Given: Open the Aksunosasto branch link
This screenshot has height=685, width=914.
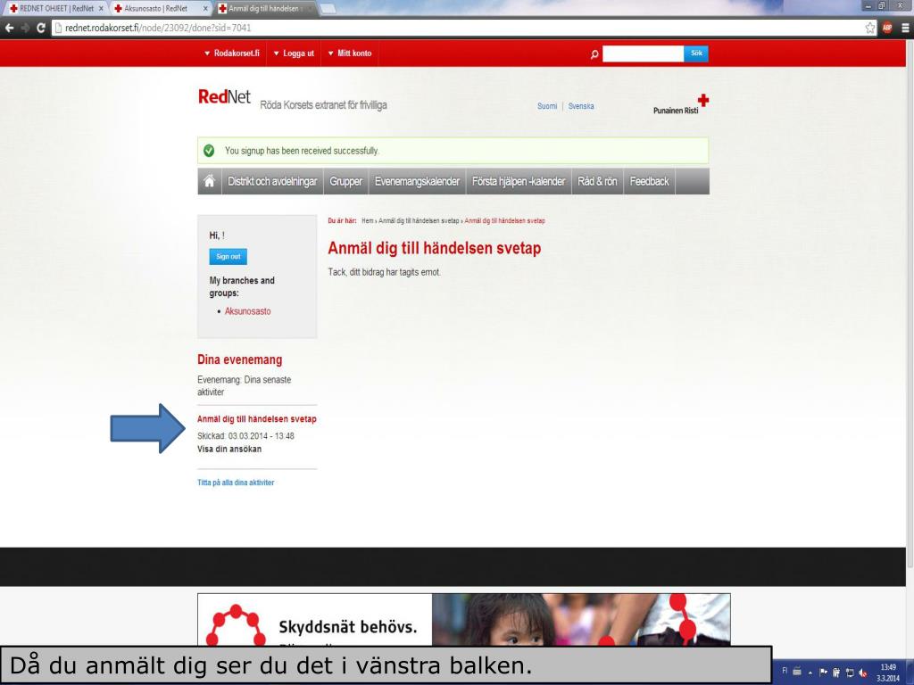Looking at the screenshot, I should point(248,311).
